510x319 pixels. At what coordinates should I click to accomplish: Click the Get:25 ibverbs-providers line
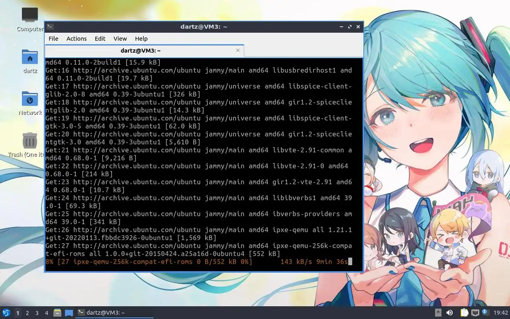(x=199, y=218)
